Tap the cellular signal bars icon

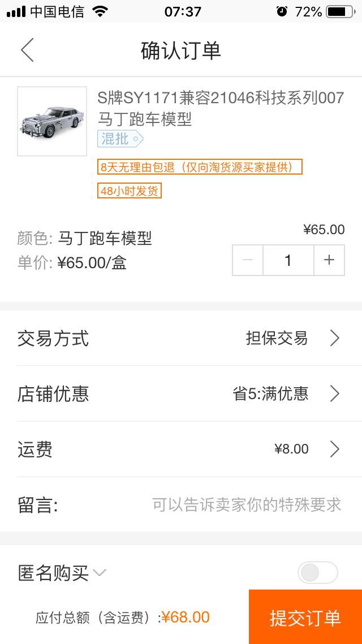pyautogui.click(x=16, y=12)
